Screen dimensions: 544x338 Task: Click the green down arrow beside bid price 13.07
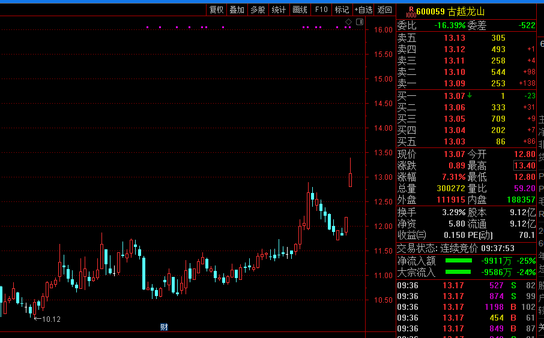470,95
